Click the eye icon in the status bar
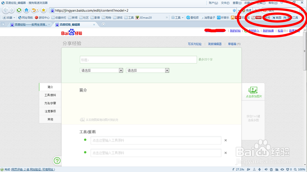Image resolution: width=307 pixels, height=172 pixels. (282, 170)
